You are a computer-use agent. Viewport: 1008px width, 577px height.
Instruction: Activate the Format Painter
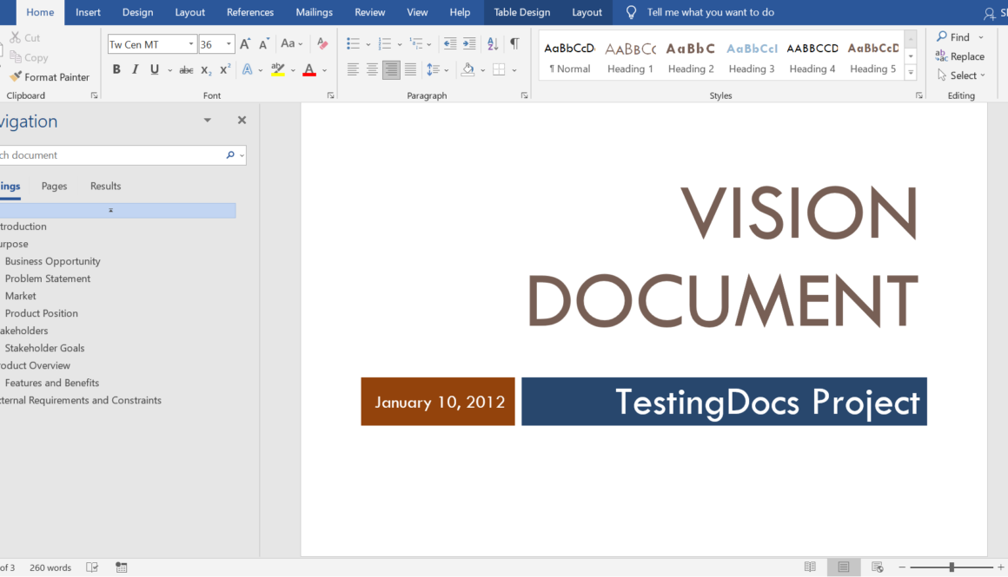[50, 76]
